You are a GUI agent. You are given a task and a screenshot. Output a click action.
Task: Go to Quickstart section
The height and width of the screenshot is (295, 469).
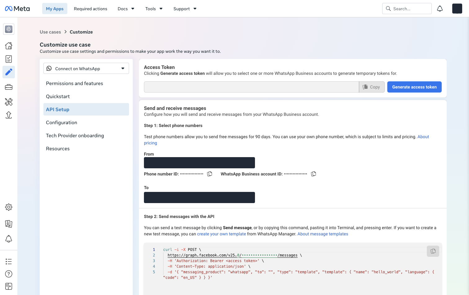(x=86, y=96)
